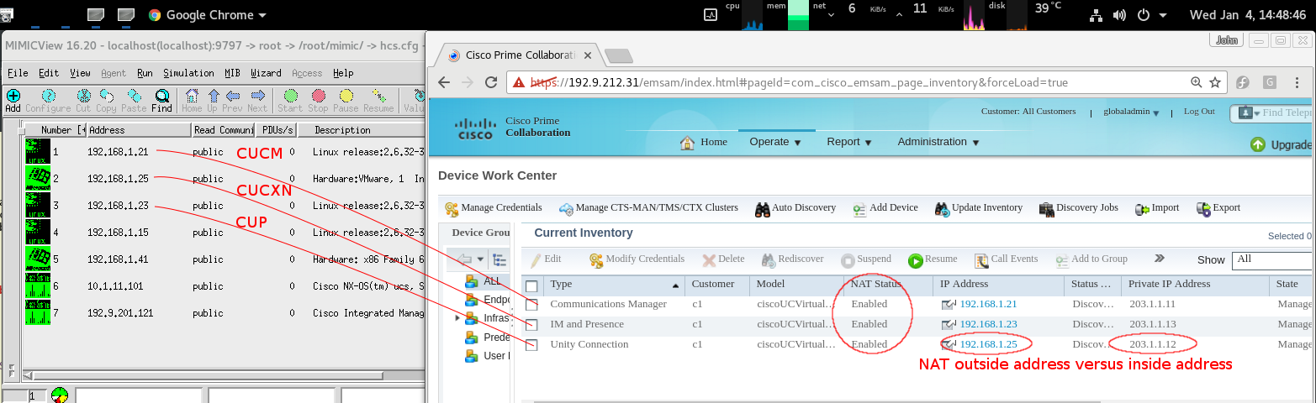Click agent 2 Microsoft icon at 192.168.1.25

point(37,179)
